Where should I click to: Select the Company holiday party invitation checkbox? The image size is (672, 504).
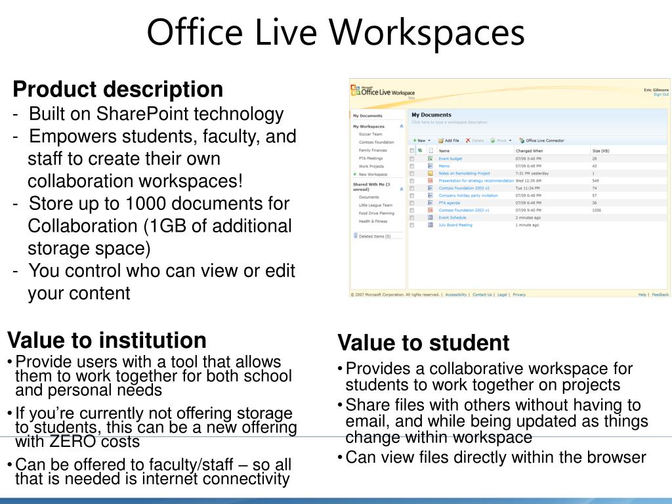tap(412, 196)
